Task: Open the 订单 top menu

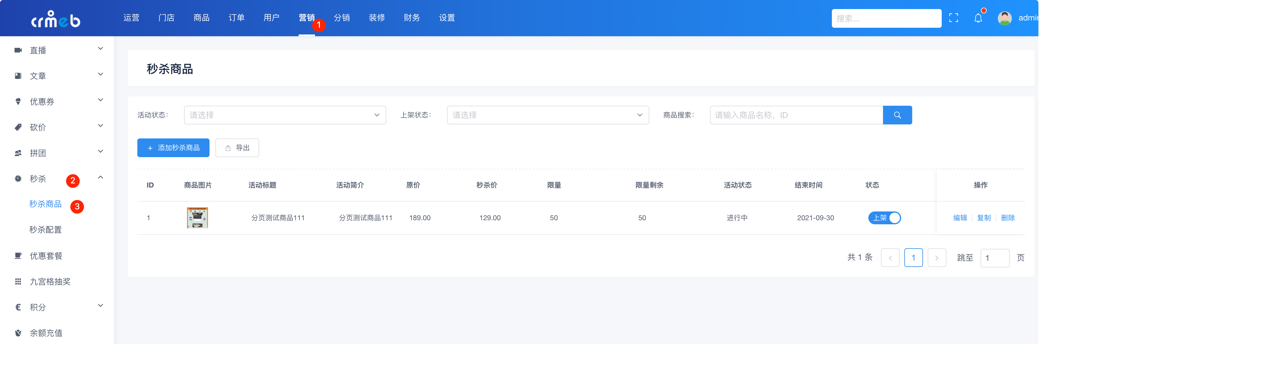Action: [x=237, y=18]
